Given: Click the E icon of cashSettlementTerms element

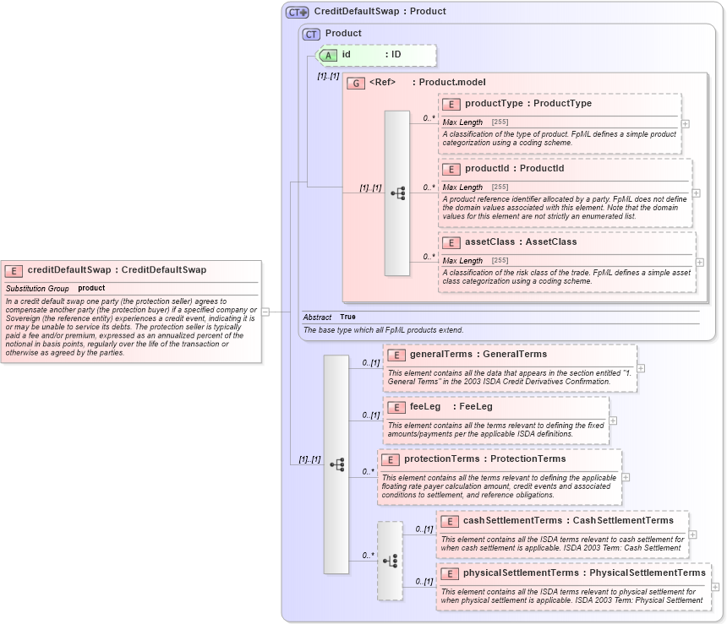Looking at the screenshot, I should [x=449, y=522].
